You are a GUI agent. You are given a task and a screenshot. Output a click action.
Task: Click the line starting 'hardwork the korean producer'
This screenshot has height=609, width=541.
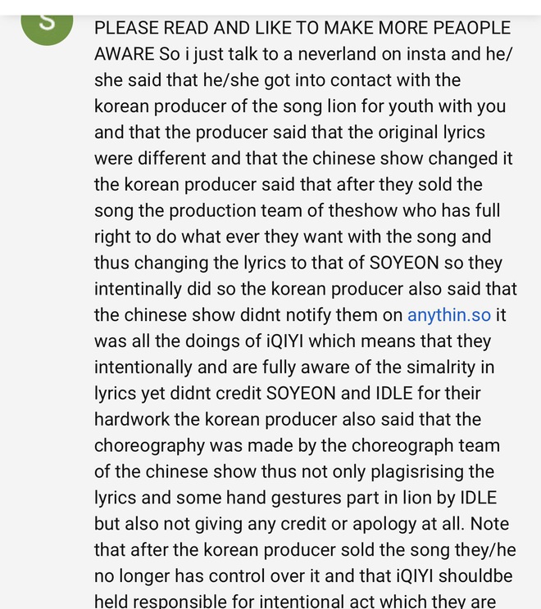pos(288,419)
